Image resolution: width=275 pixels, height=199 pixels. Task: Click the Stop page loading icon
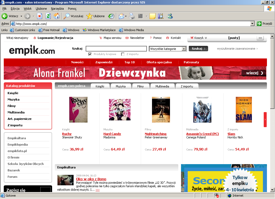pyautogui.click(x=40, y=16)
